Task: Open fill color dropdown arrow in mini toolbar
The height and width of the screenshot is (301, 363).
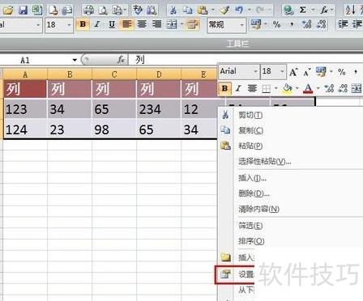Action: coord(297,88)
